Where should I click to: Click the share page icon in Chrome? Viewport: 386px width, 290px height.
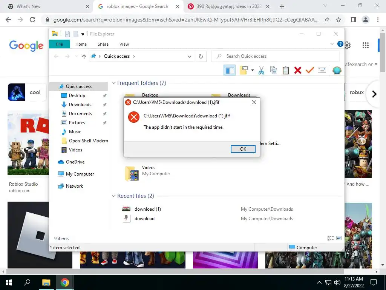(x=326, y=20)
